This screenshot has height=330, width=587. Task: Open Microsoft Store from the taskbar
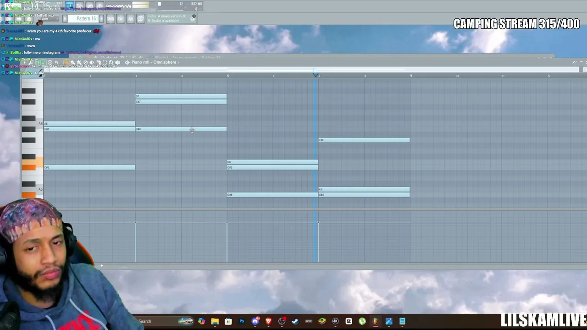228,321
